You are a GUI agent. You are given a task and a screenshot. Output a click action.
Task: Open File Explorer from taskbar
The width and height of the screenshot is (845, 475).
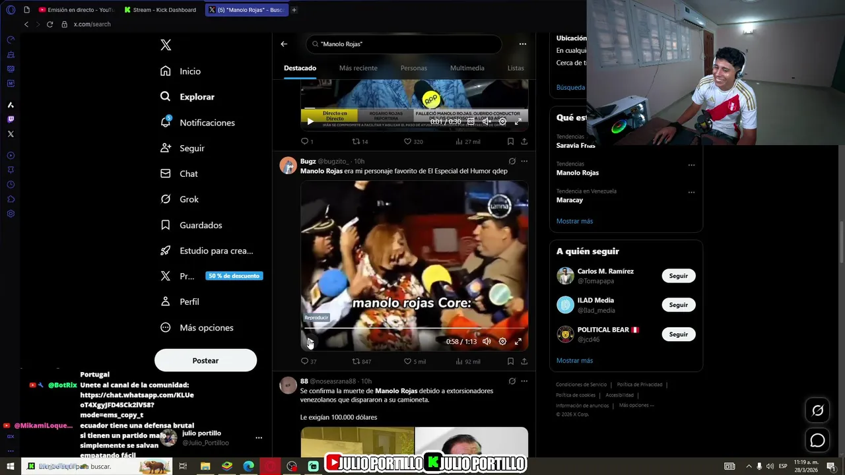[x=205, y=466]
